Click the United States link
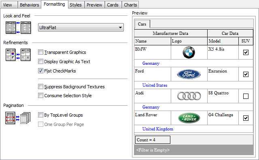259x160 pixels. [155, 85]
